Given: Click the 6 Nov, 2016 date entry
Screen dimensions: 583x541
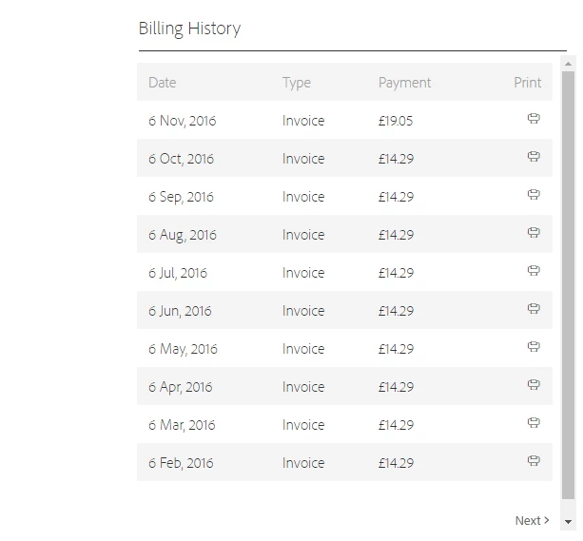Looking at the screenshot, I should pos(183,121).
